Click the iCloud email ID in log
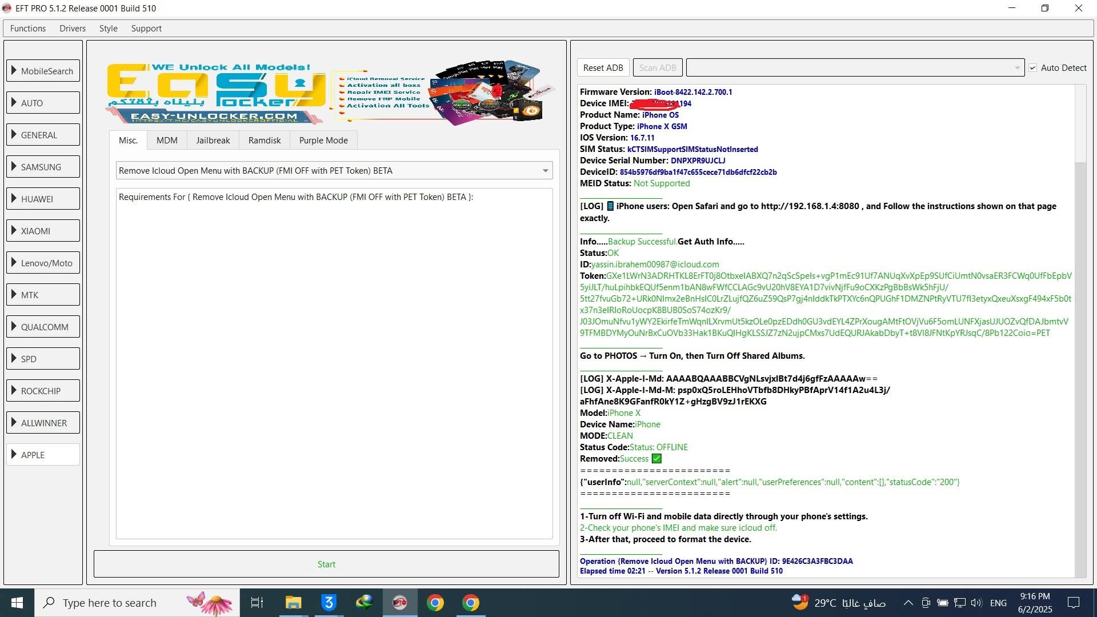The width and height of the screenshot is (1097, 617). (x=655, y=264)
